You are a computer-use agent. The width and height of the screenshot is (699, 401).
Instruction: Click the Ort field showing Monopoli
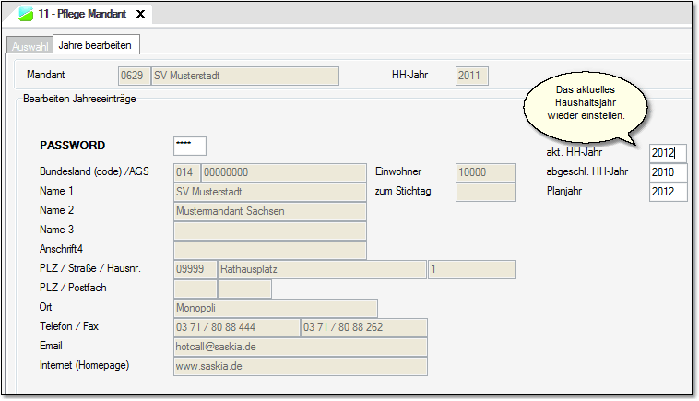click(x=275, y=308)
